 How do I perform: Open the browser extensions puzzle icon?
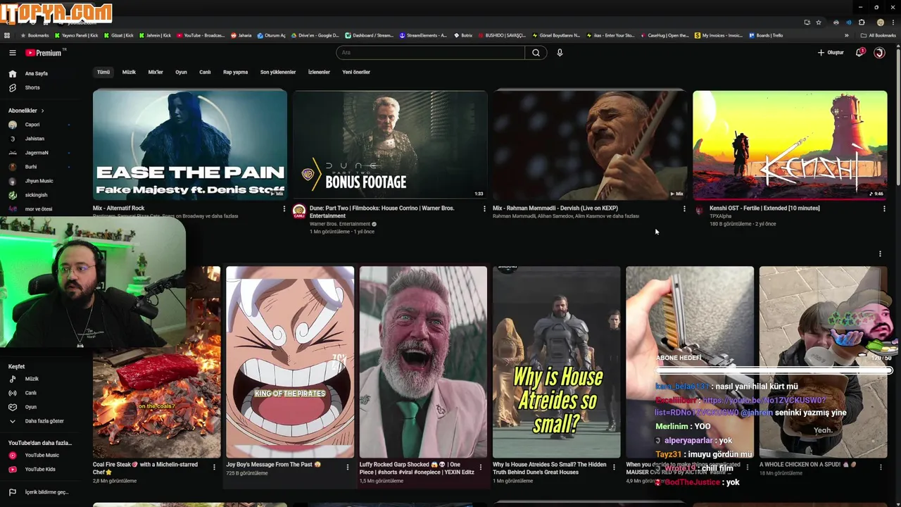[862, 23]
